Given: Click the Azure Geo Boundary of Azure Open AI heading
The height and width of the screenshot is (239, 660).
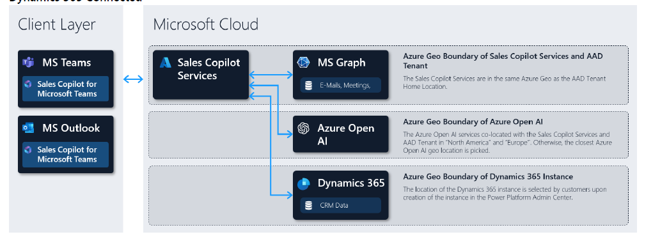Looking at the screenshot, I should (473, 122).
